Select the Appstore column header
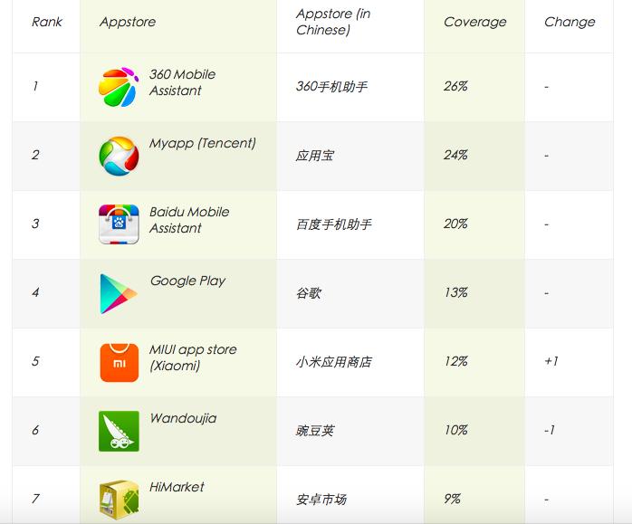 coord(128,22)
